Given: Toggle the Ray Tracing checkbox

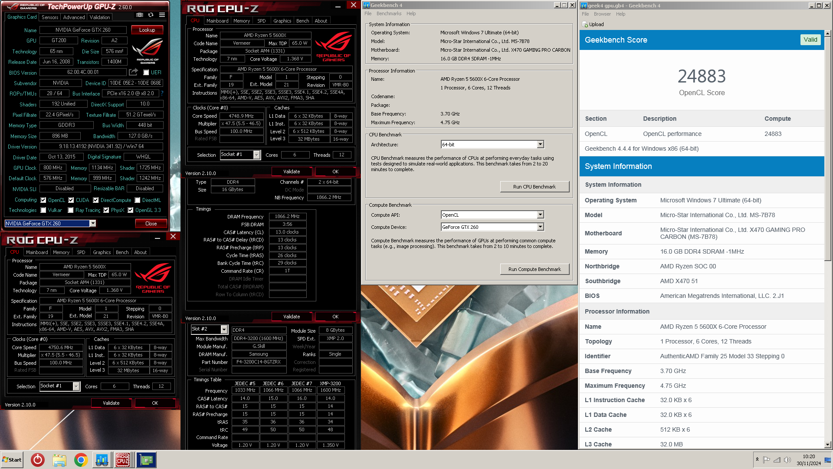Looking at the screenshot, I should click(x=71, y=210).
